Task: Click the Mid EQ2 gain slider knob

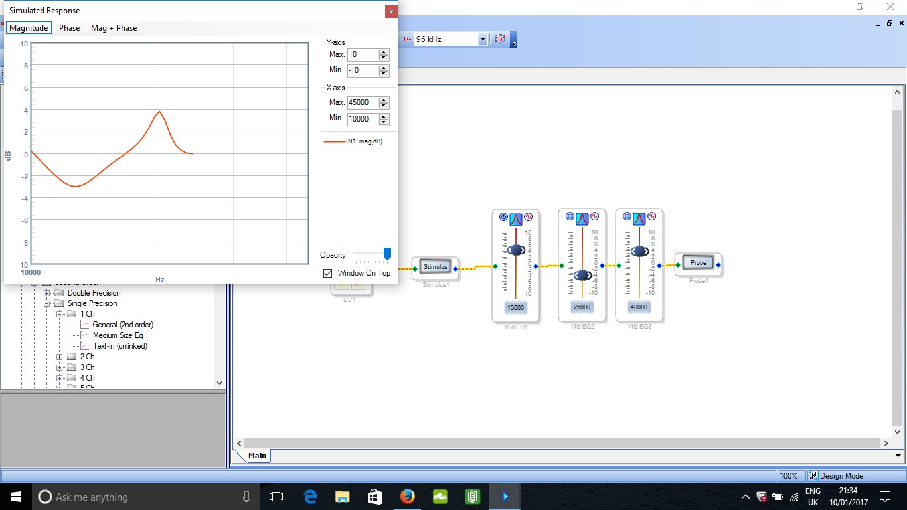Action: (582, 276)
